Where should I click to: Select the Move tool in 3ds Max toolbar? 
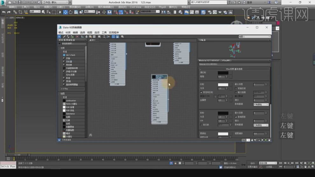click(x=66, y=12)
